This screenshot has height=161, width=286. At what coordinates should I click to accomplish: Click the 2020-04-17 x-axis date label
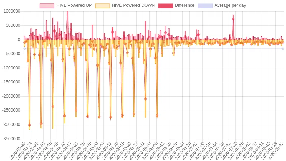[63, 150]
